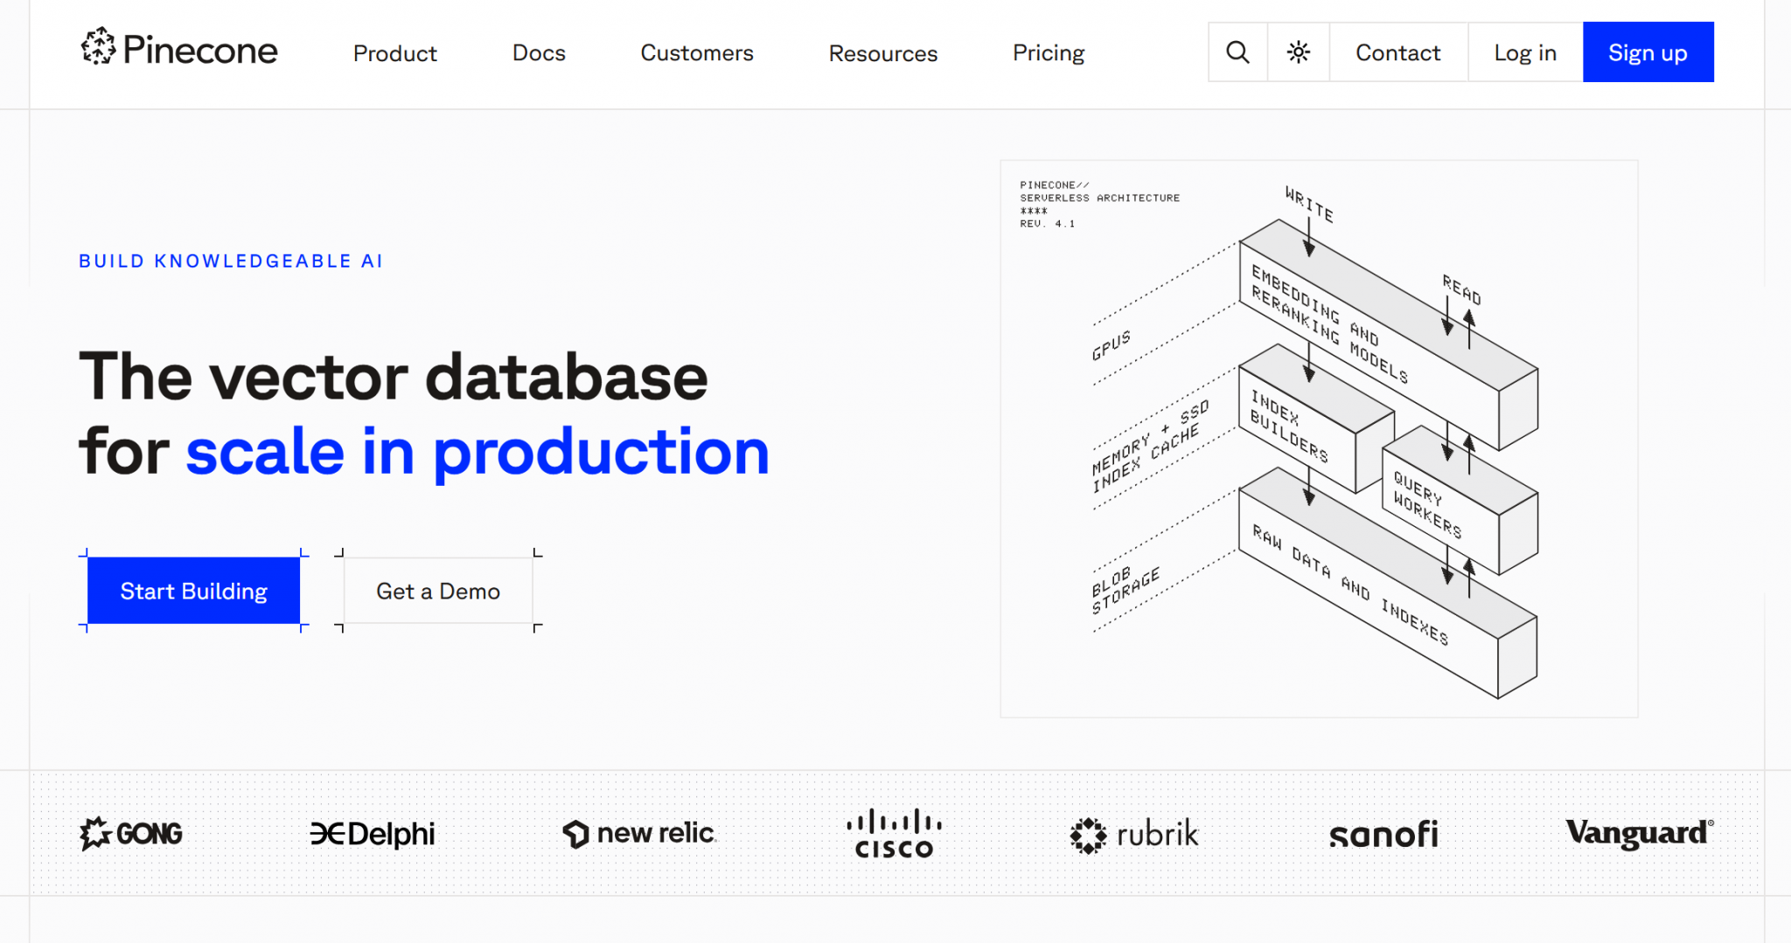Viewport: 1791px width, 943px height.
Task: Open the Product dropdown menu
Action: coord(394,52)
